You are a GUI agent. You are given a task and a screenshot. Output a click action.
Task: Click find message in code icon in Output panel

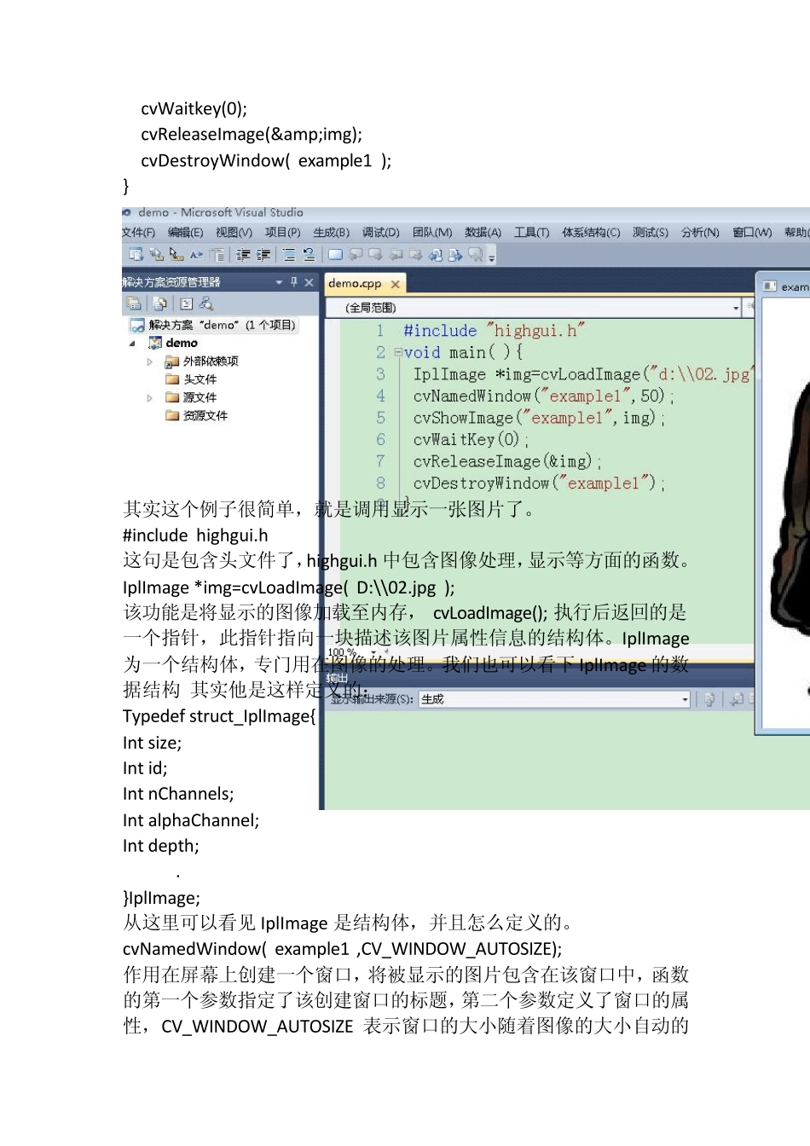(x=709, y=699)
